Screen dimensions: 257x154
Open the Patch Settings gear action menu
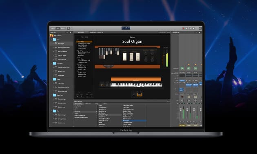point(168,101)
